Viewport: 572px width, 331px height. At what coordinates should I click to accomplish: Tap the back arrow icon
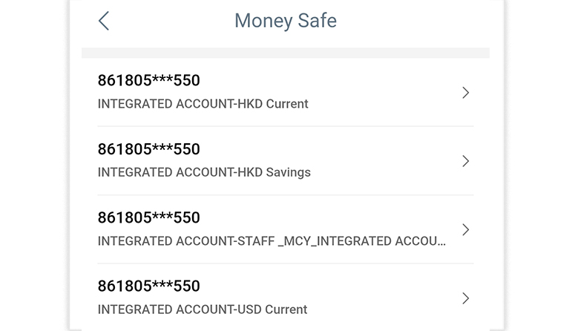click(x=104, y=21)
